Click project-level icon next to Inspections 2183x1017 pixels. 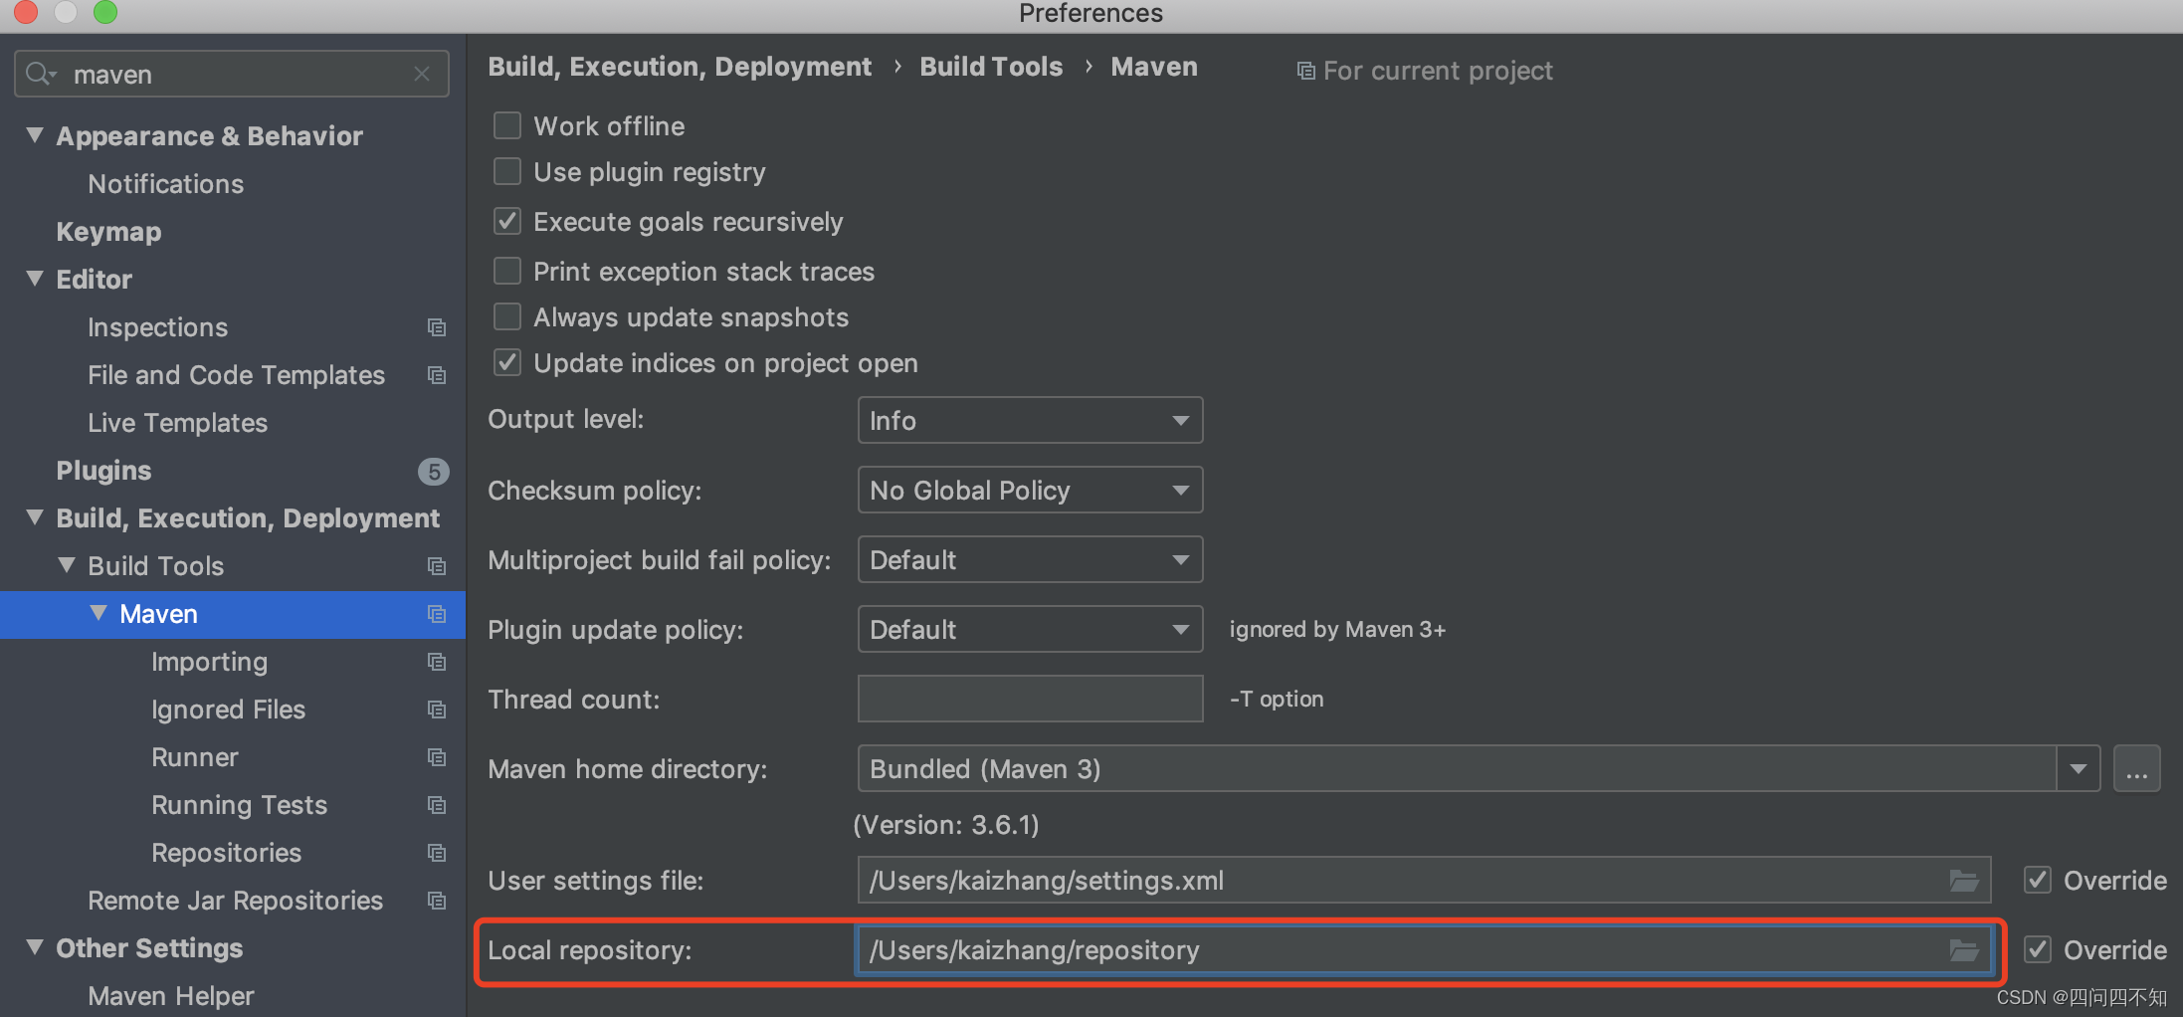pos(436,327)
